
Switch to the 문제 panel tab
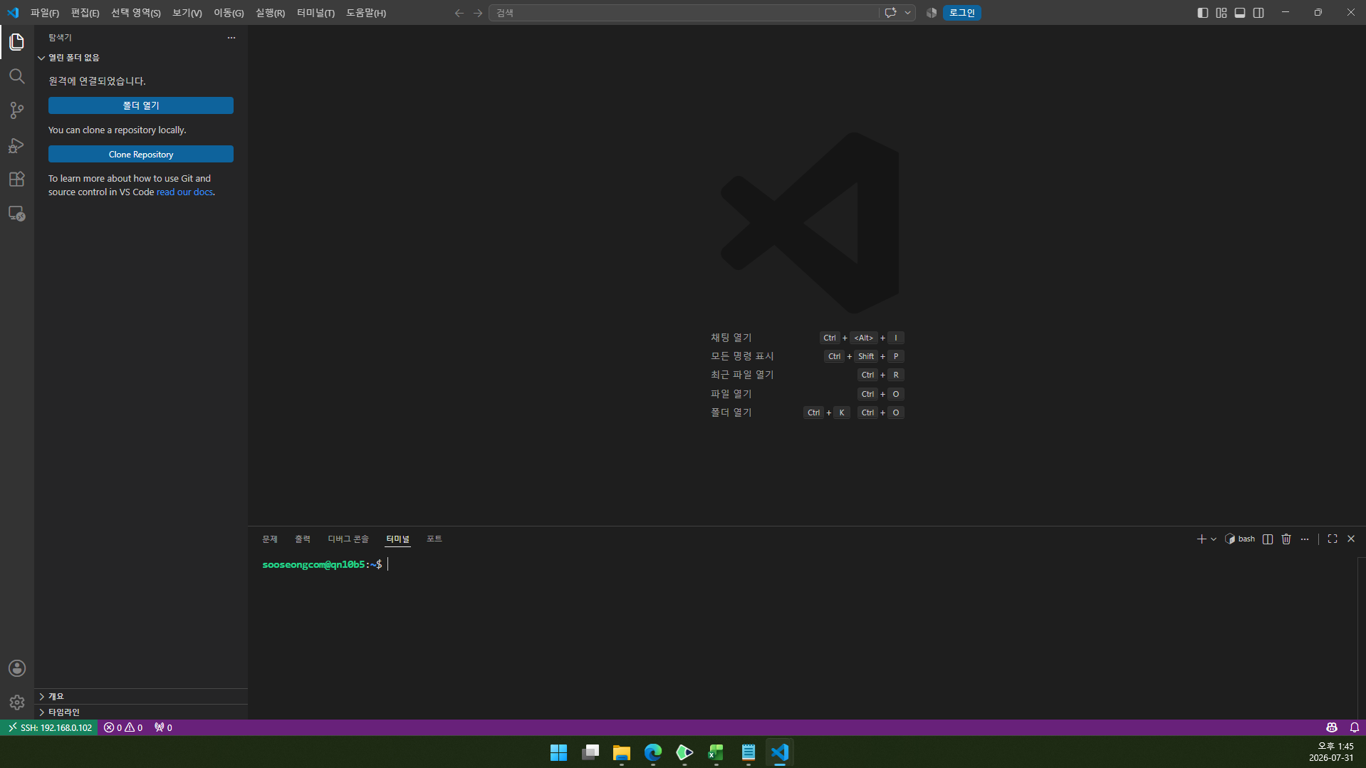270,539
